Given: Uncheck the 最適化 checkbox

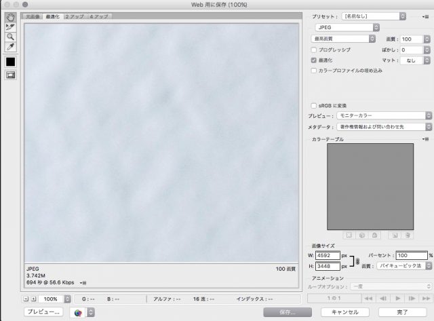Looking at the screenshot, I should click(313, 60).
